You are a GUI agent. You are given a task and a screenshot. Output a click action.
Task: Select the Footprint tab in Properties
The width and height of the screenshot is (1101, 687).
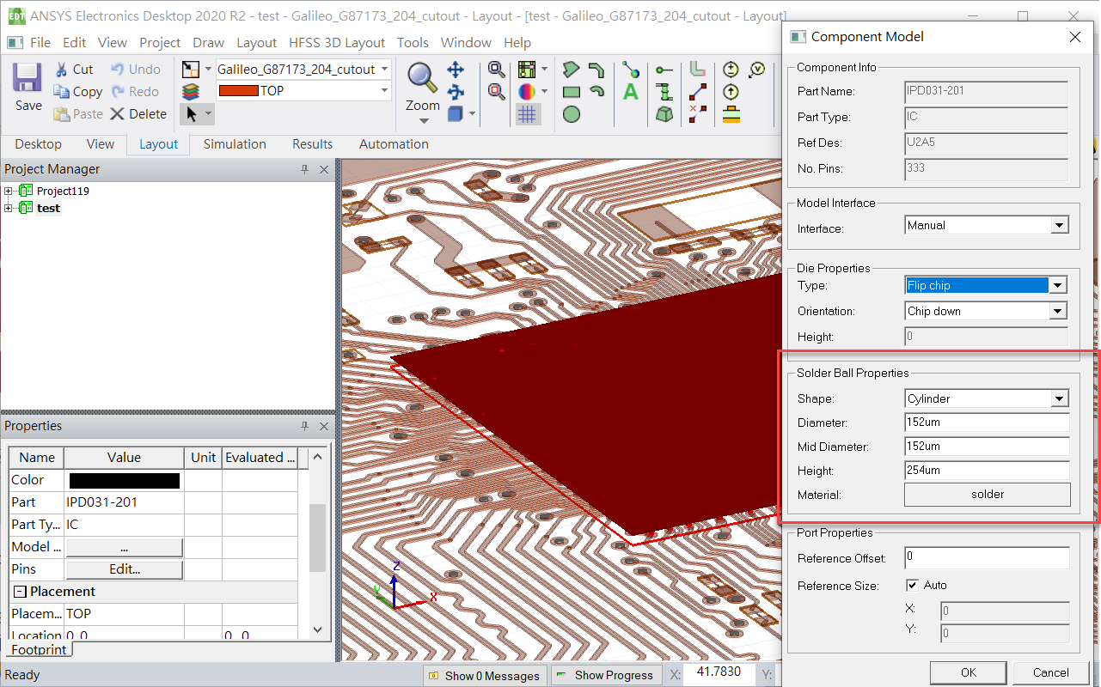point(39,650)
